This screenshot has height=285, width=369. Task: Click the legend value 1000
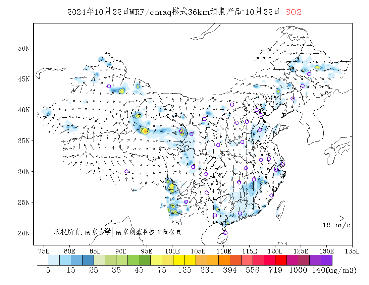[298, 270]
